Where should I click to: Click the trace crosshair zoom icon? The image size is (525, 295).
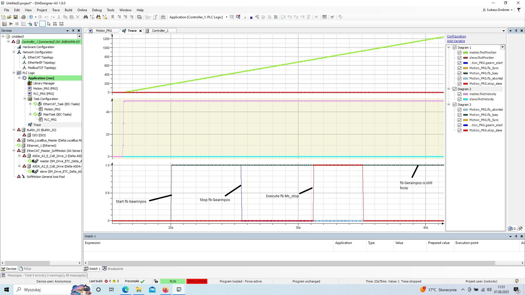[30, 24]
